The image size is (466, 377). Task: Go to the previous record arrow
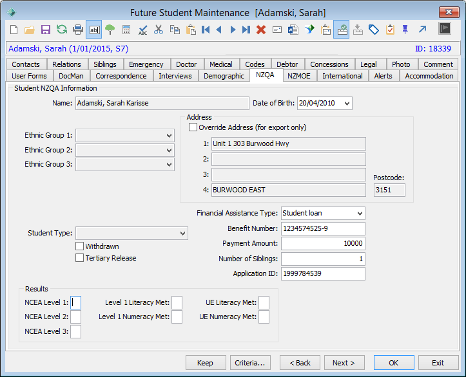(219, 30)
